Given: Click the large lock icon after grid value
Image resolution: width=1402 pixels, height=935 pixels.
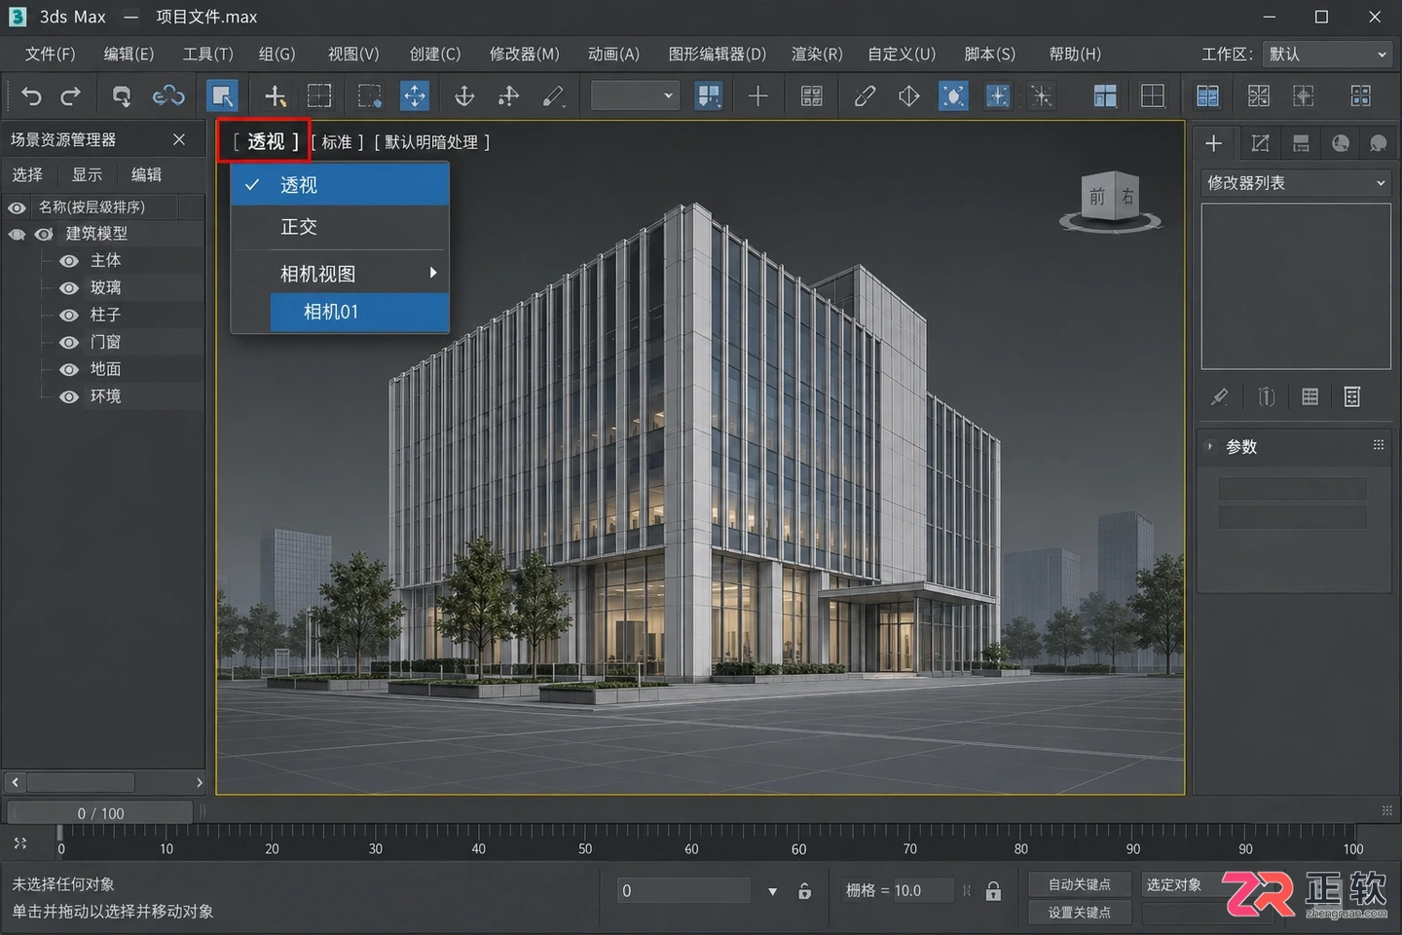Looking at the screenshot, I should coord(993,891).
